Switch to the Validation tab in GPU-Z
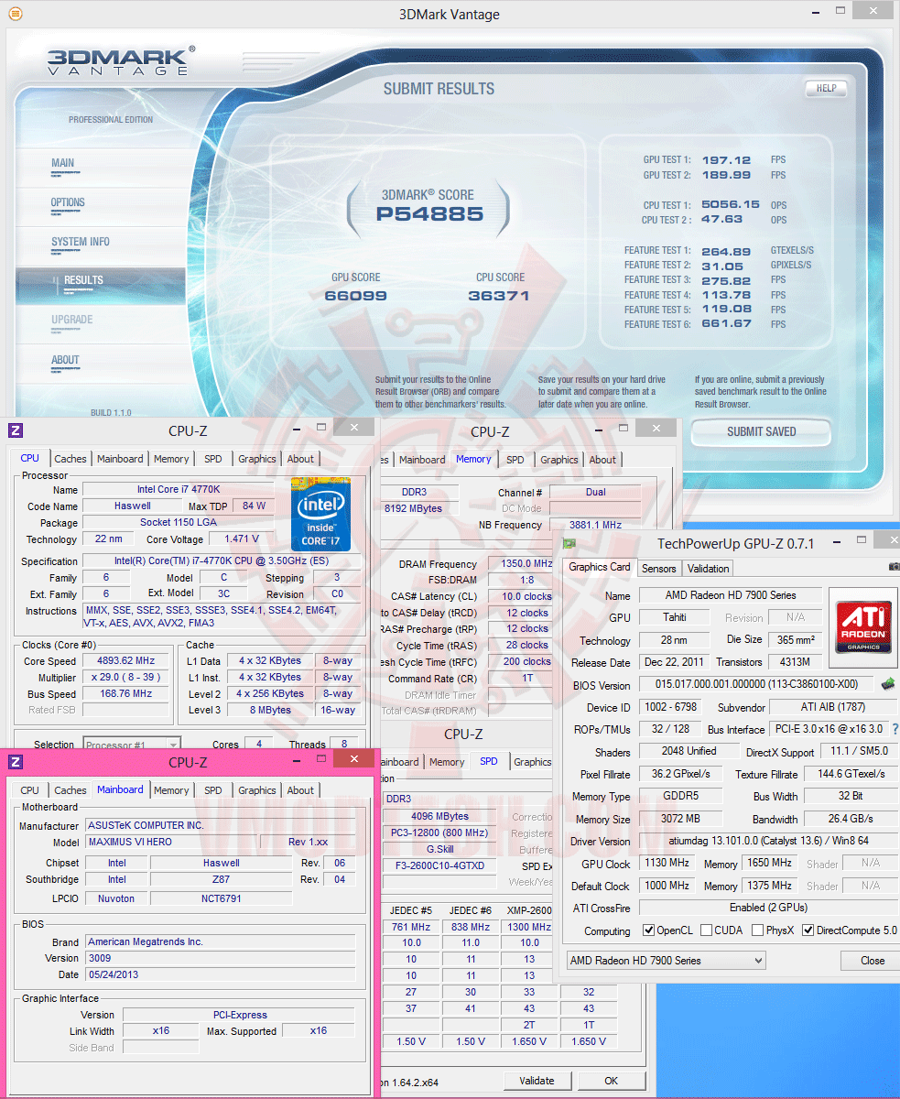Viewport: 900px width, 1099px height. point(709,568)
